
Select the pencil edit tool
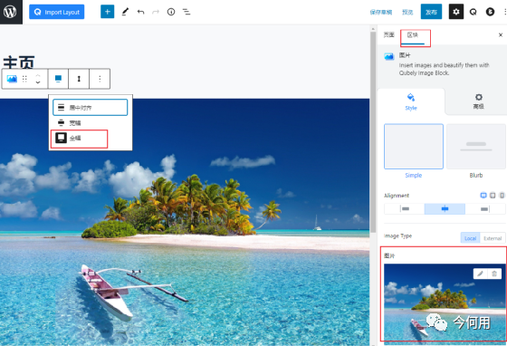coord(125,12)
